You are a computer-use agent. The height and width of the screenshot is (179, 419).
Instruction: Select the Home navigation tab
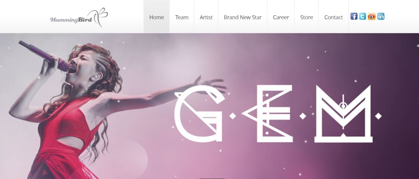(157, 17)
